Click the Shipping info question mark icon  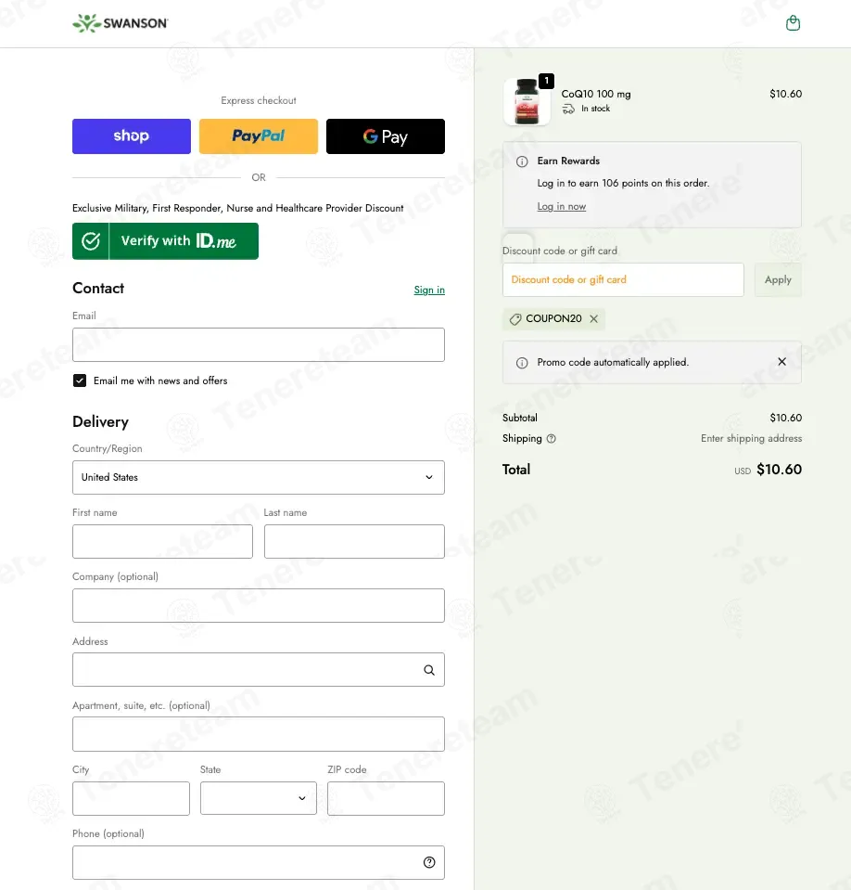(551, 439)
